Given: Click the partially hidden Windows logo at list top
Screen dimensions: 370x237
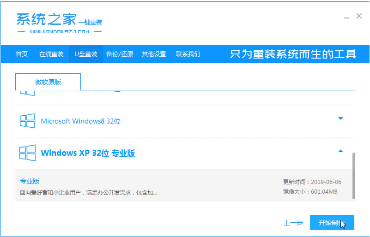Looking at the screenshot, I should pyautogui.click(x=27, y=92).
